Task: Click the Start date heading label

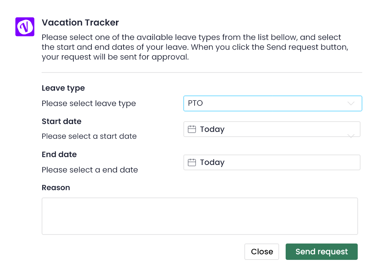Action: [x=62, y=121]
